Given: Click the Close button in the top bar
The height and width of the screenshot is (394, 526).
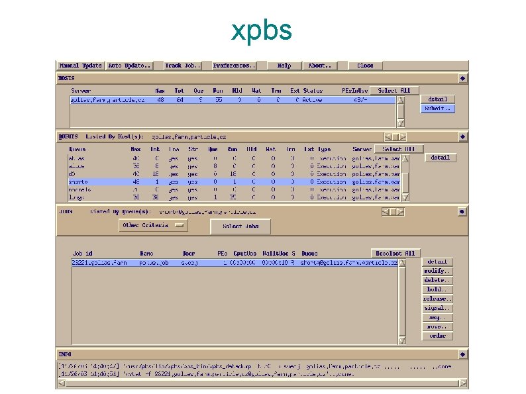Looking at the screenshot, I should [x=365, y=66].
